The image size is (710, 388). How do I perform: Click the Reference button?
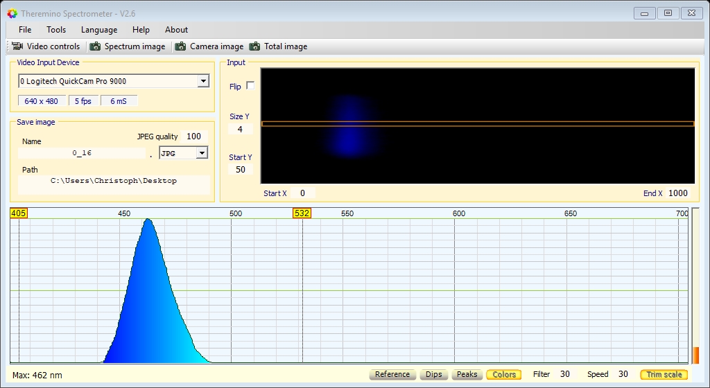pos(392,374)
